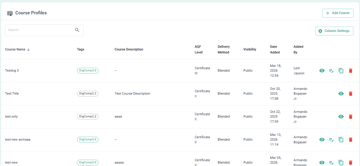Click Mar 13, 2026 11:14 date cell
The width and height of the screenshot is (360, 166).
click(x=276, y=139)
